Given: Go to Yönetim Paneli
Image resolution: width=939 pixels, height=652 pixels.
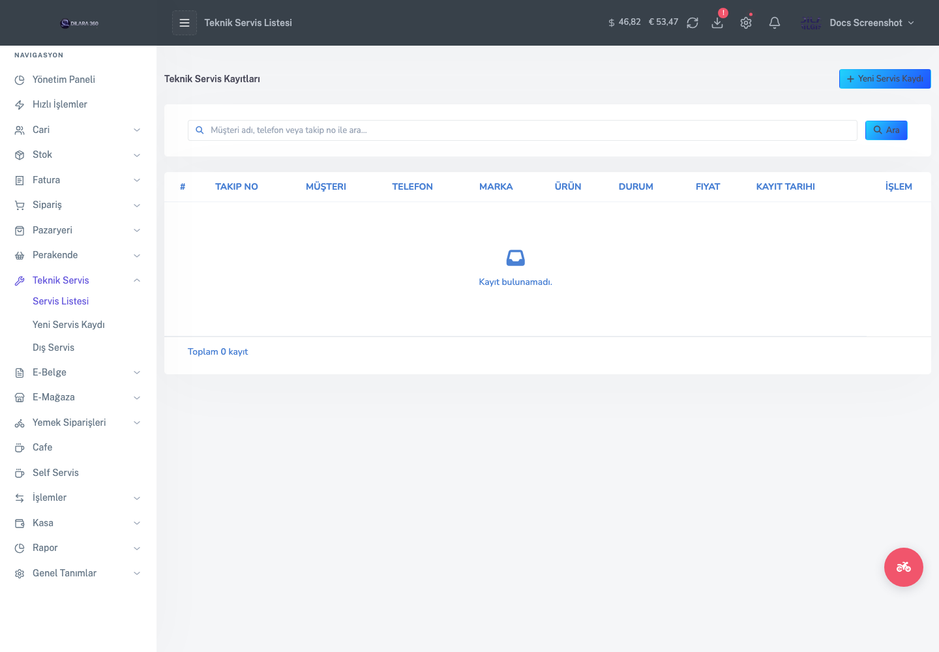Looking at the screenshot, I should [64, 80].
